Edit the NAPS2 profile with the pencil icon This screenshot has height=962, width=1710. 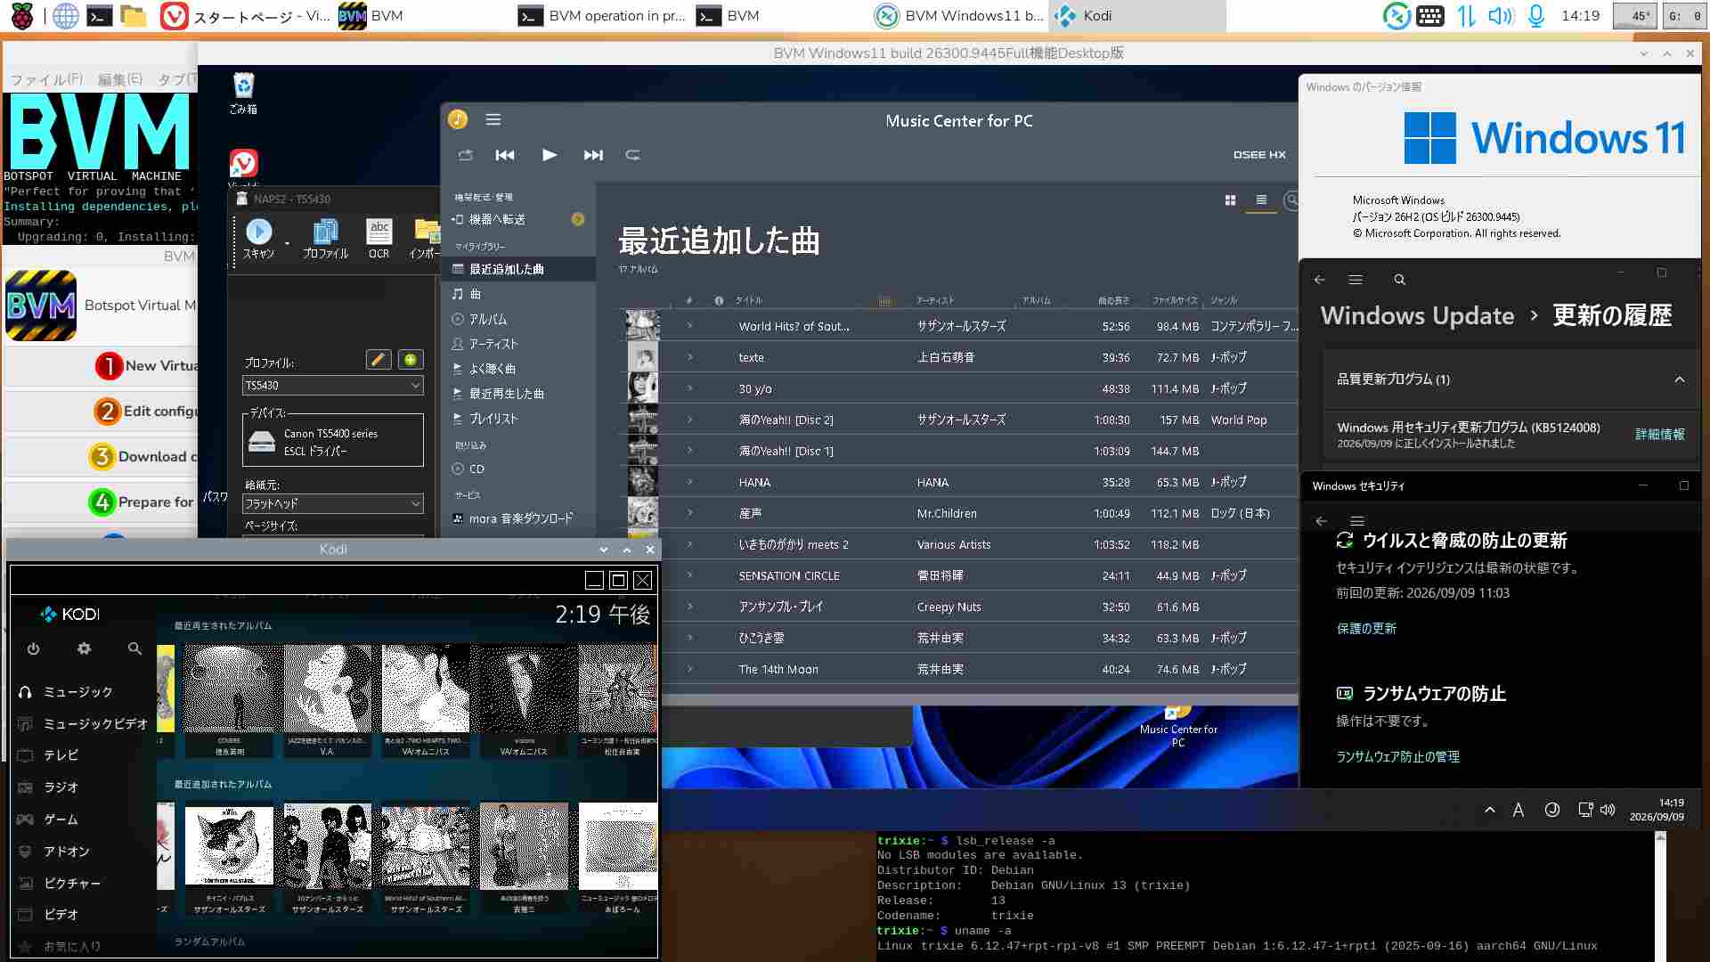[379, 359]
